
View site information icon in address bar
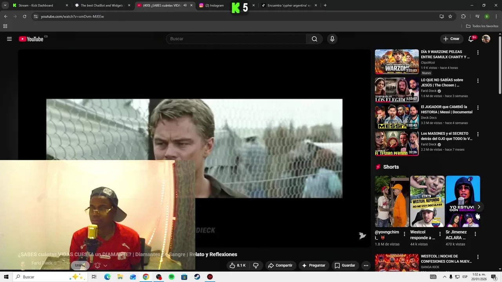(x=36, y=16)
